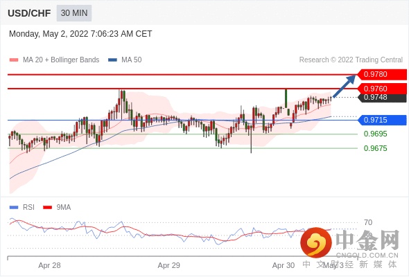Viewport: 409px width, 277px height.
Task: Click the pink MA 20 Bollinger legend swatch
Action: point(14,60)
